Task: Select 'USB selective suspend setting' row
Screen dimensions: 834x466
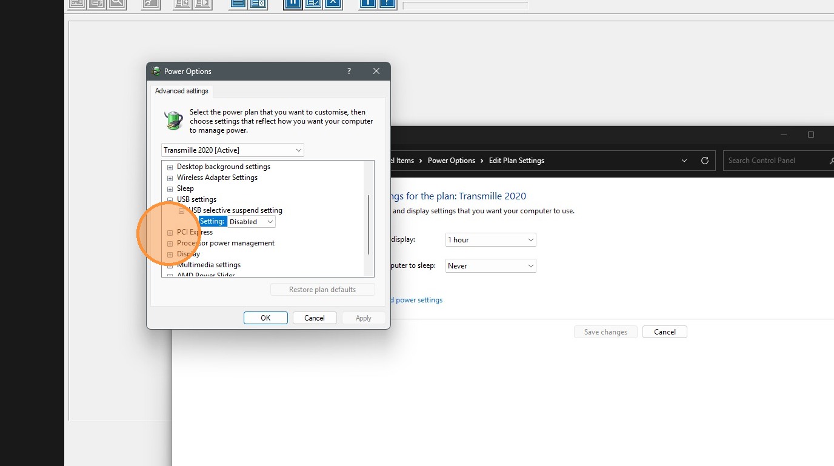Action: (235, 210)
